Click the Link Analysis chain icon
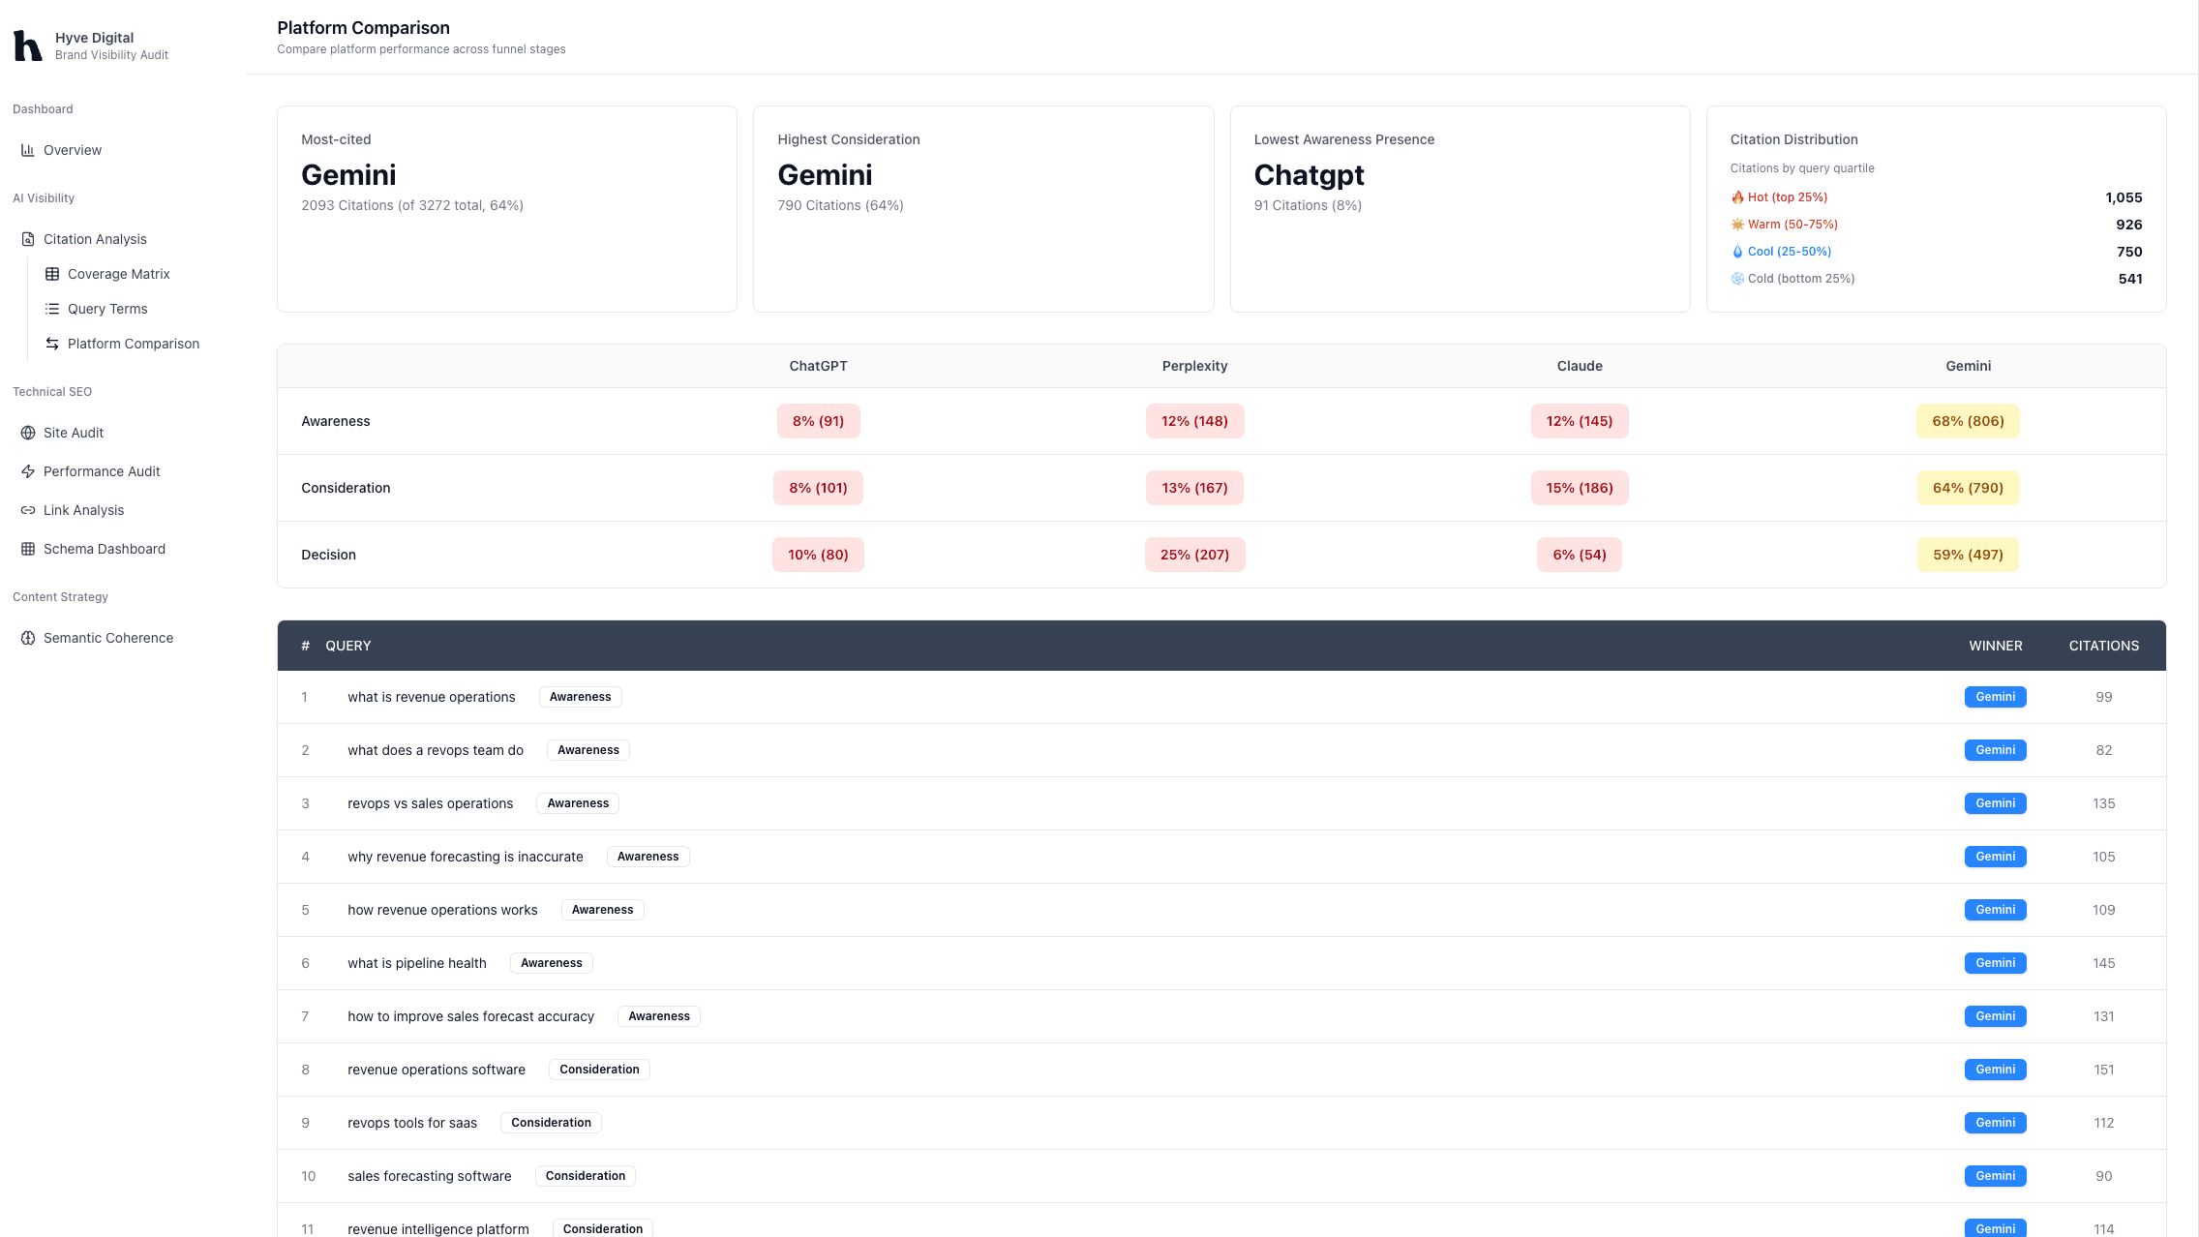Image resolution: width=2199 pixels, height=1237 pixels. coord(28,510)
